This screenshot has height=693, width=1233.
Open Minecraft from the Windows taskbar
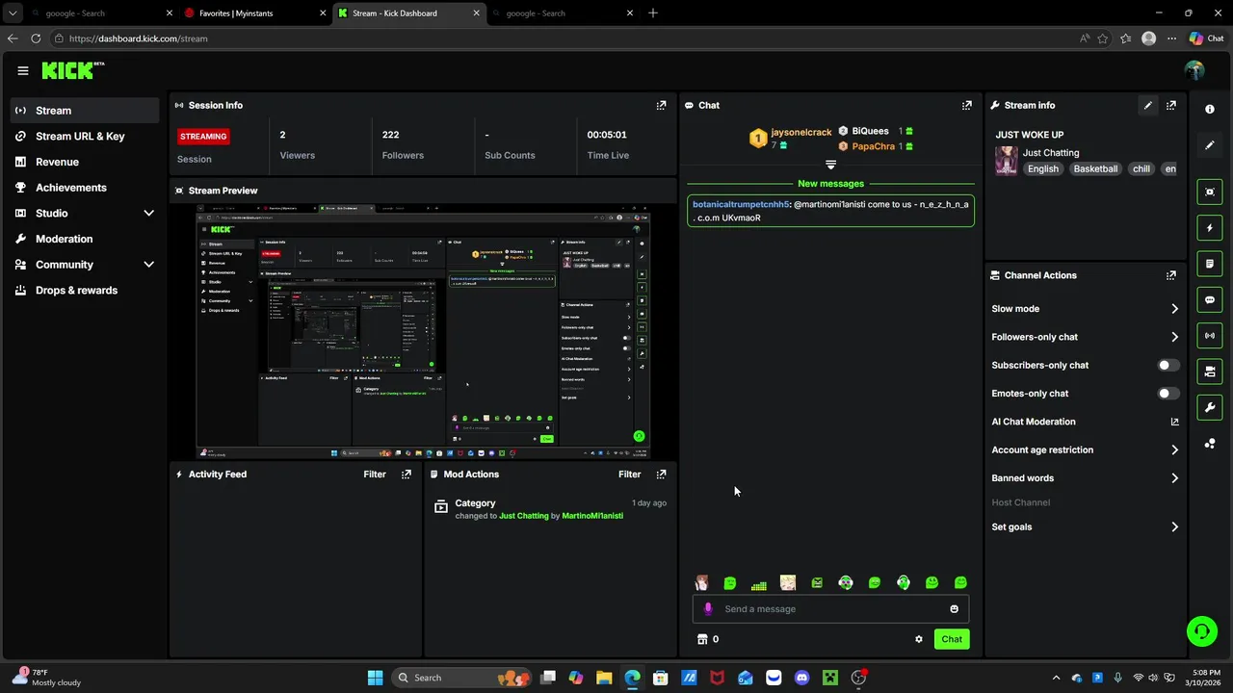click(830, 678)
